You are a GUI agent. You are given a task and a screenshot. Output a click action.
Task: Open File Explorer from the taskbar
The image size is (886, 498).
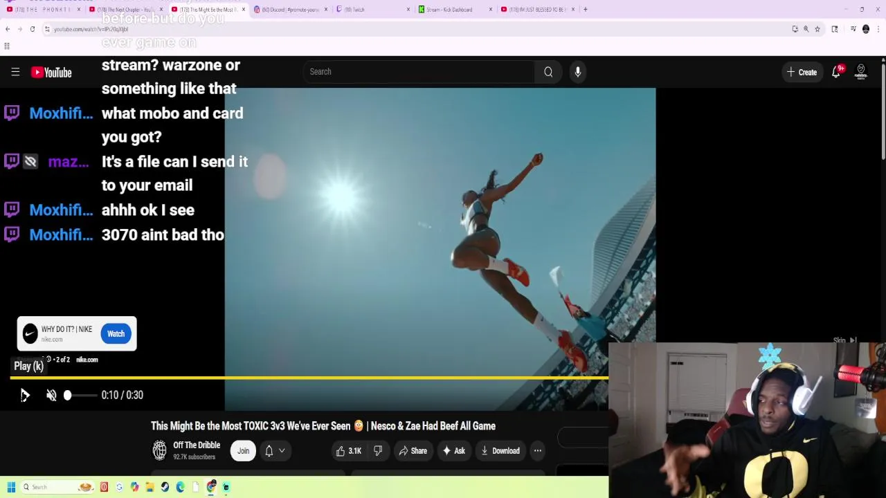pyautogui.click(x=150, y=487)
